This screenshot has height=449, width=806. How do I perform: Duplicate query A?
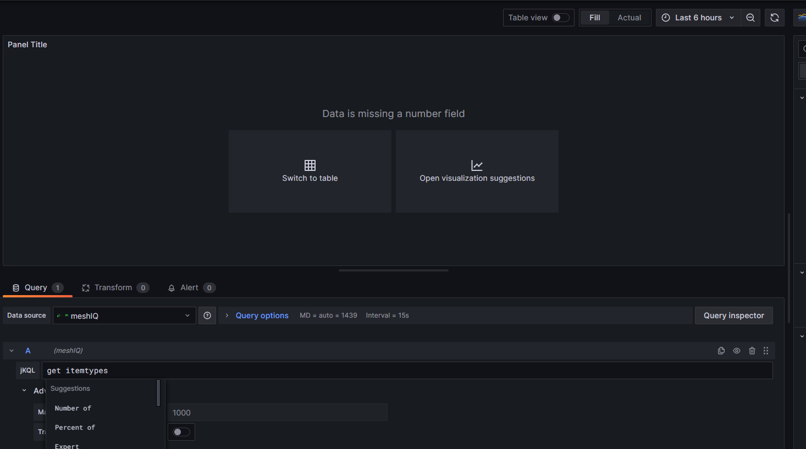(x=721, y=351)
